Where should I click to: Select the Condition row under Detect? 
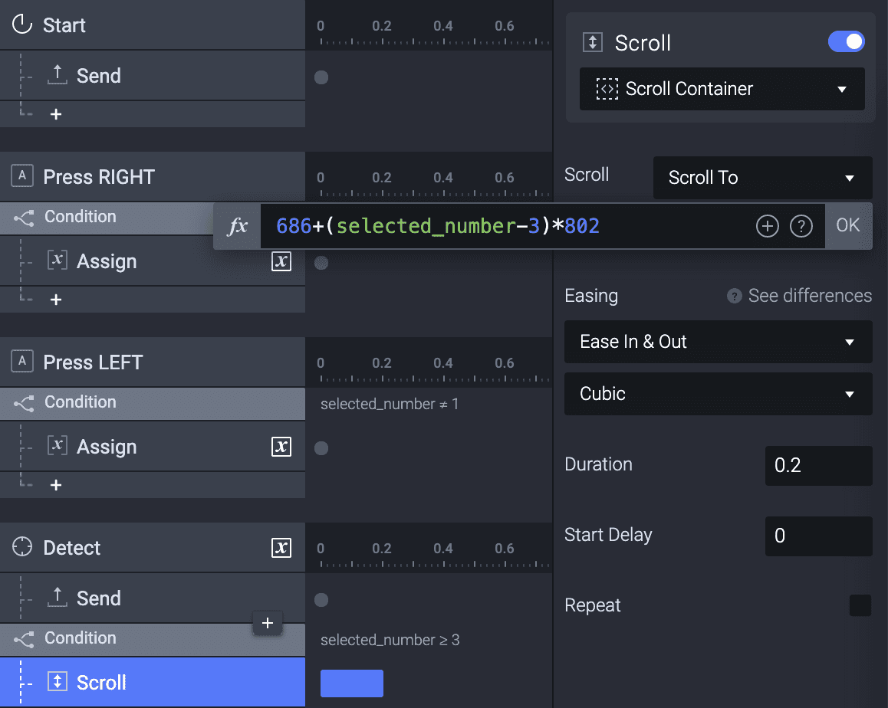point(153,640)
